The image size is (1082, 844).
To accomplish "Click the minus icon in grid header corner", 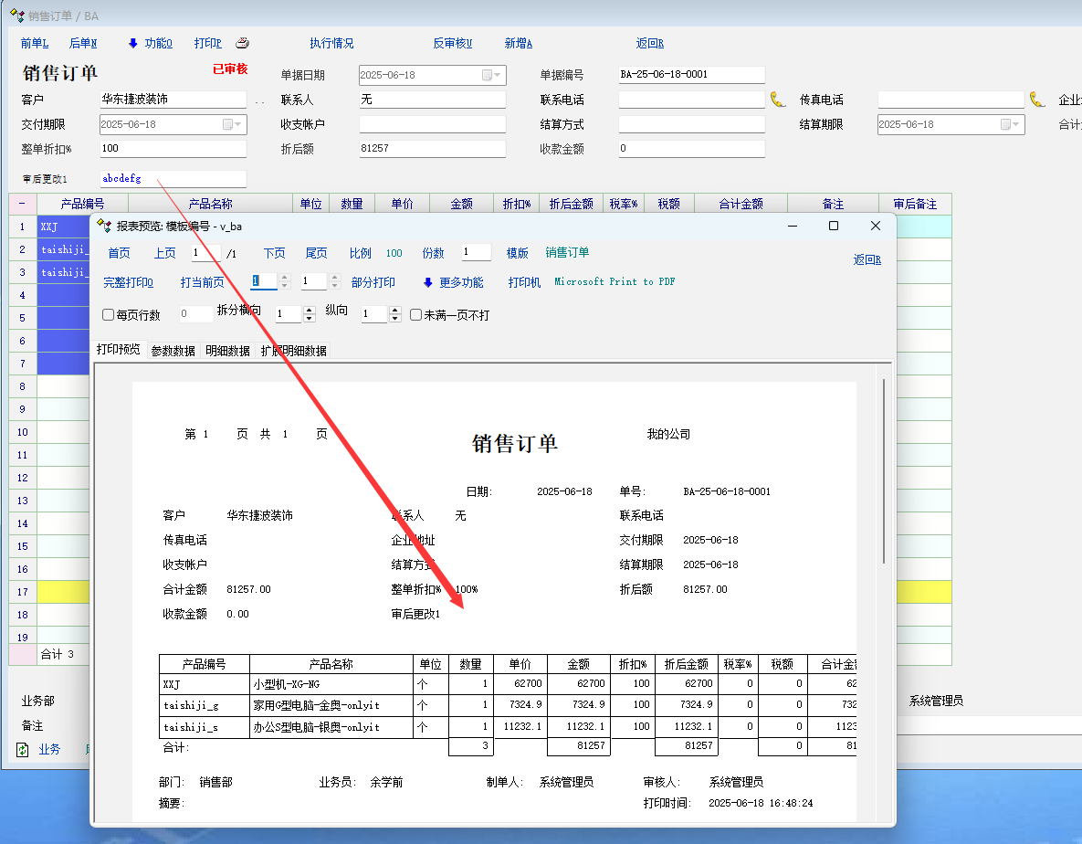I will tap(22, 204).
